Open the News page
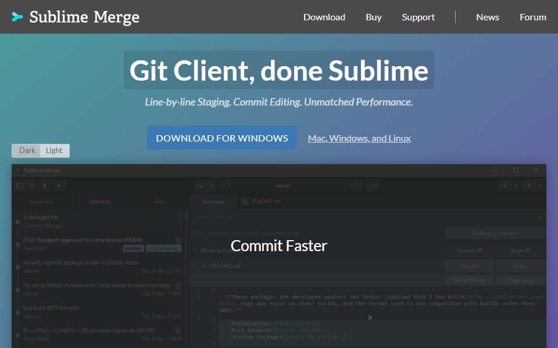Image resolution: width=558 pixels, height=348 pixels. (488, 17)
